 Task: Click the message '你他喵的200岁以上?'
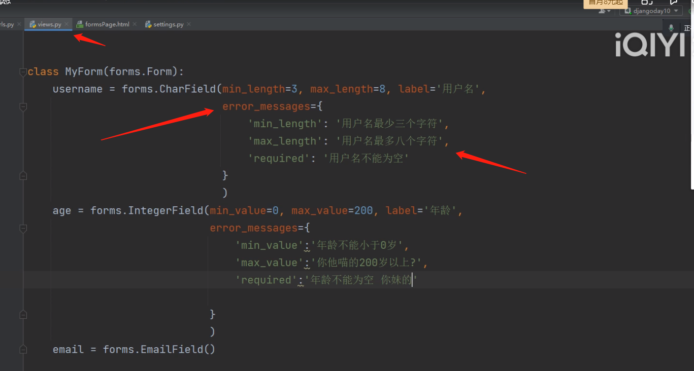(367, 263)
